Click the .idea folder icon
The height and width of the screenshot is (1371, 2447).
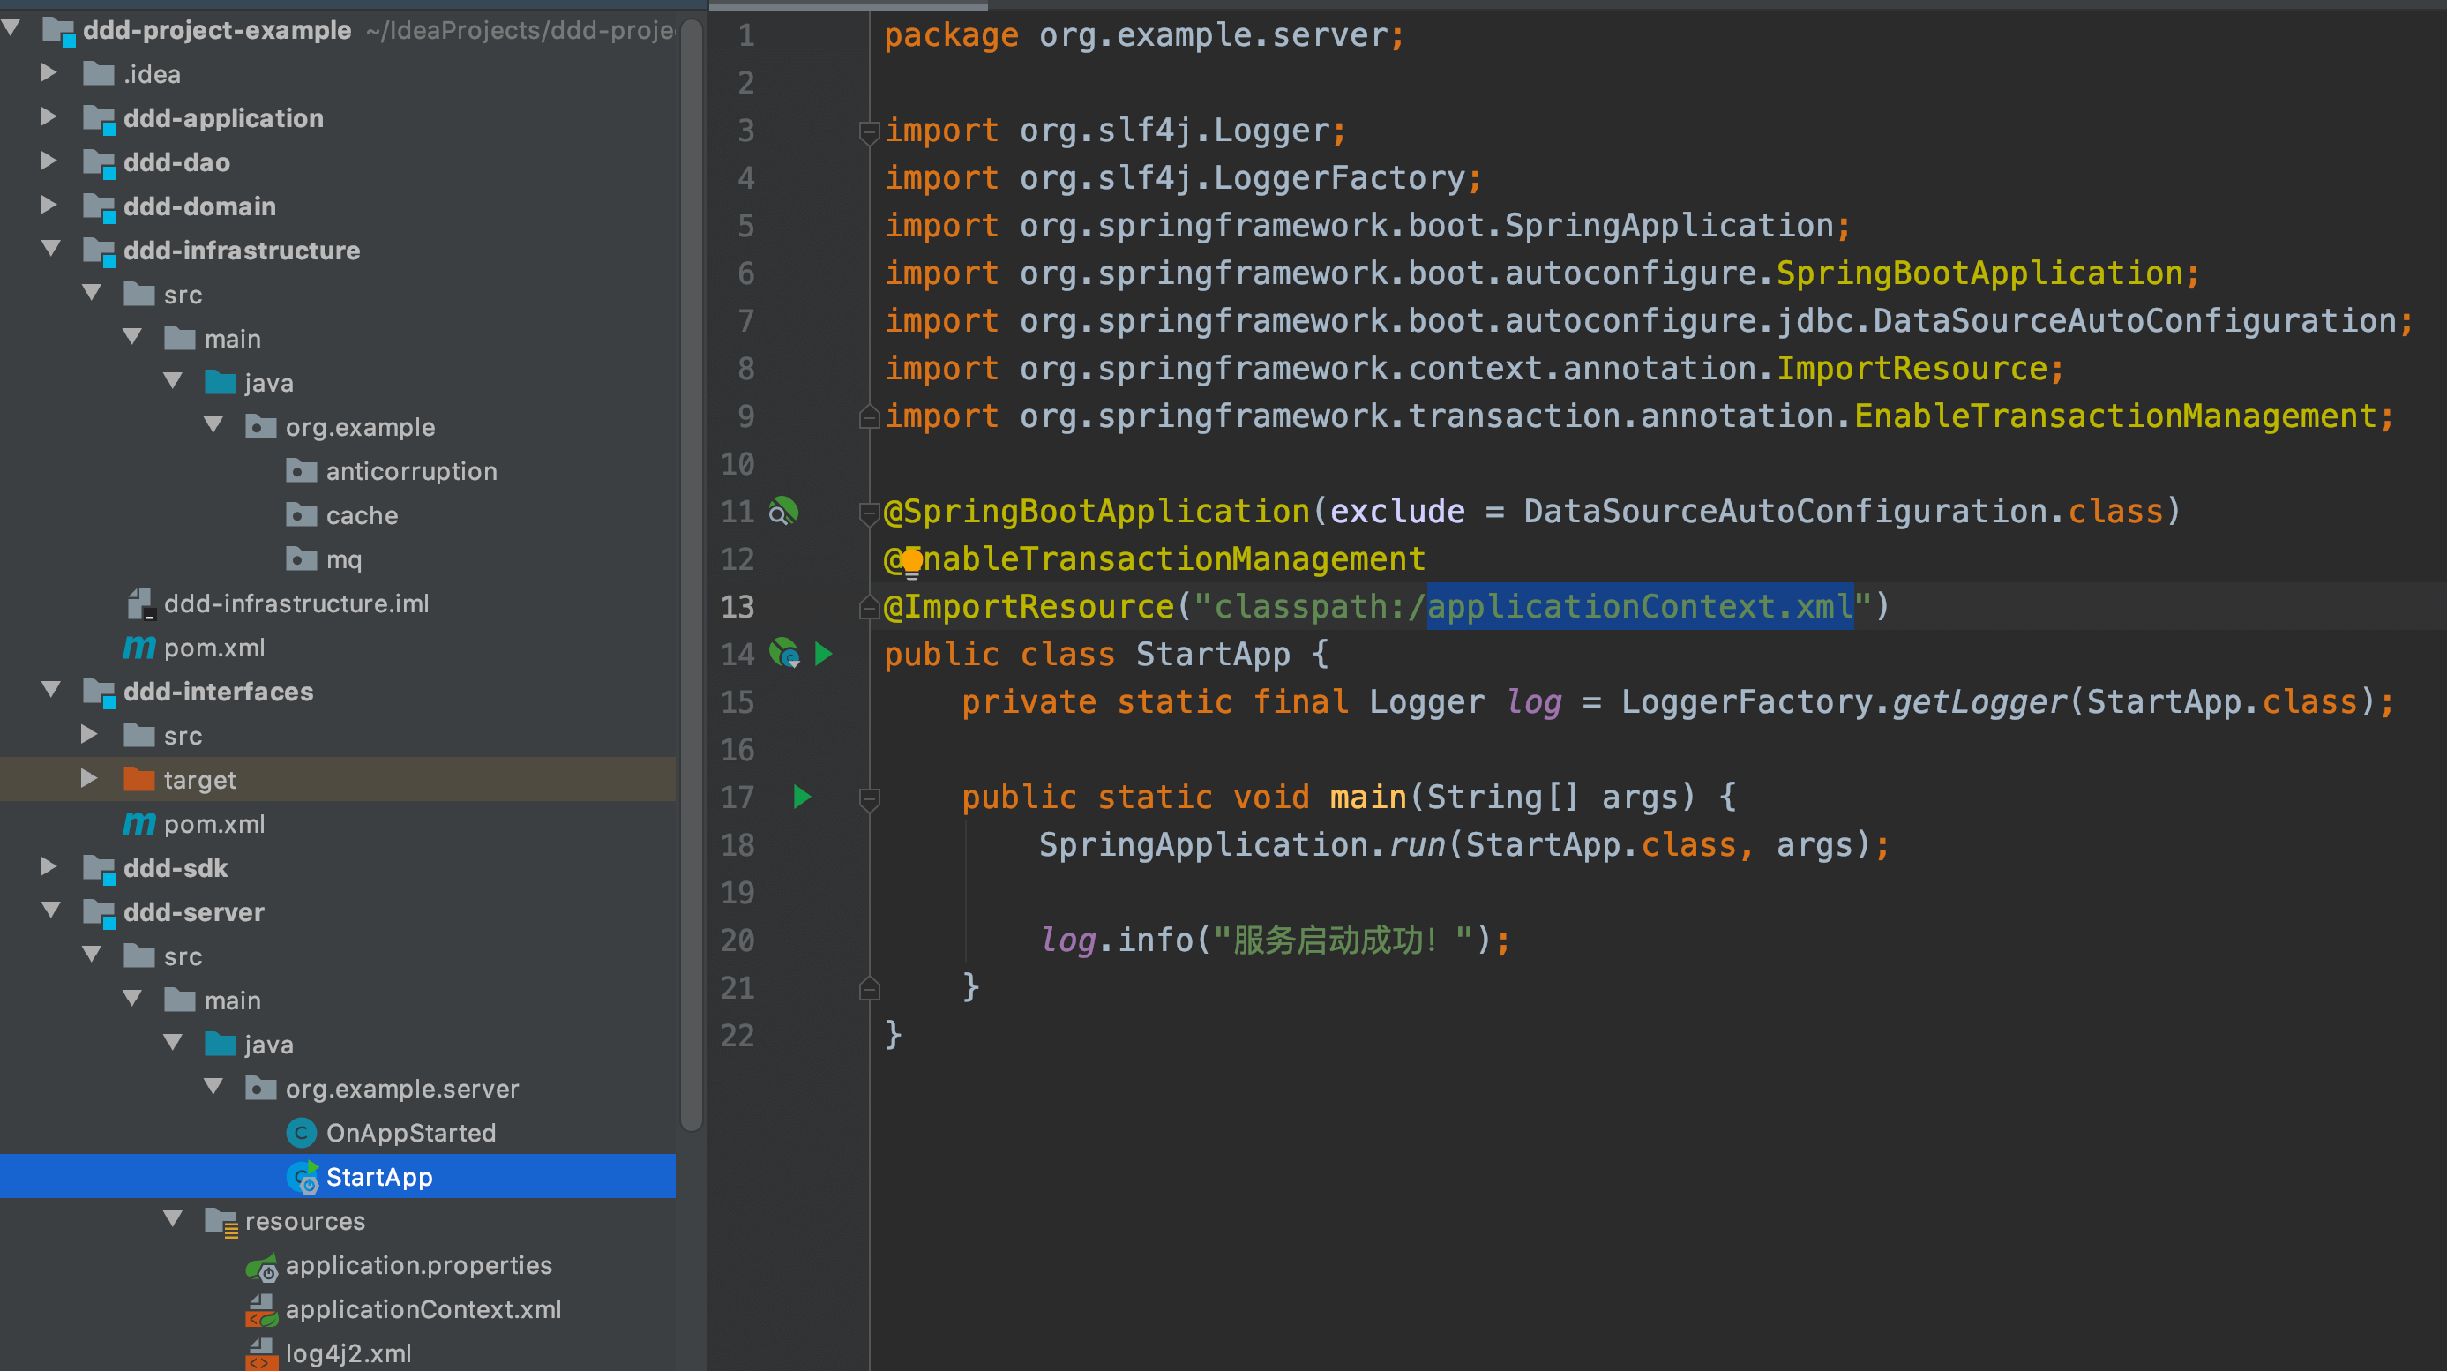point(99,73)
